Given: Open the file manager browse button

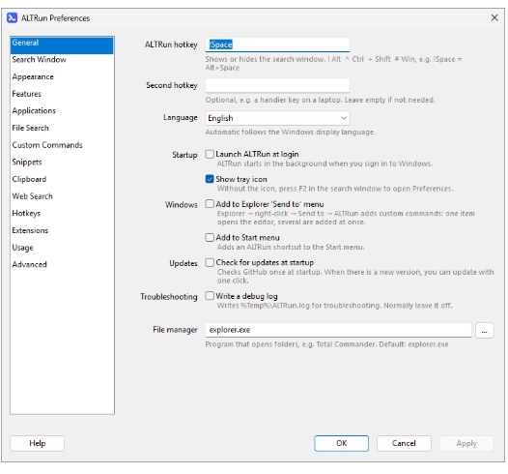Looking at the screenshot, I should coord(485,331).
